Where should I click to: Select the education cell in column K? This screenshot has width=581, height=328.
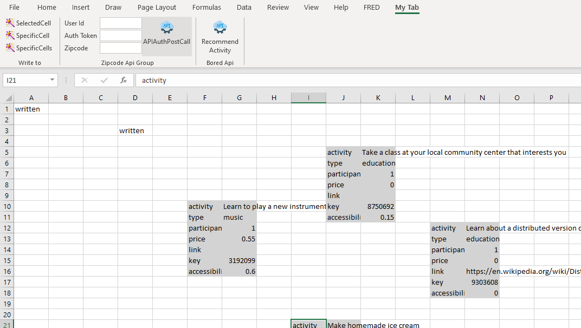coord(378,163)
